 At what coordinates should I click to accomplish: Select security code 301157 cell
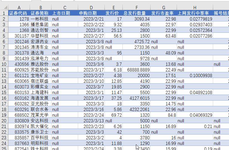point(19,36)
